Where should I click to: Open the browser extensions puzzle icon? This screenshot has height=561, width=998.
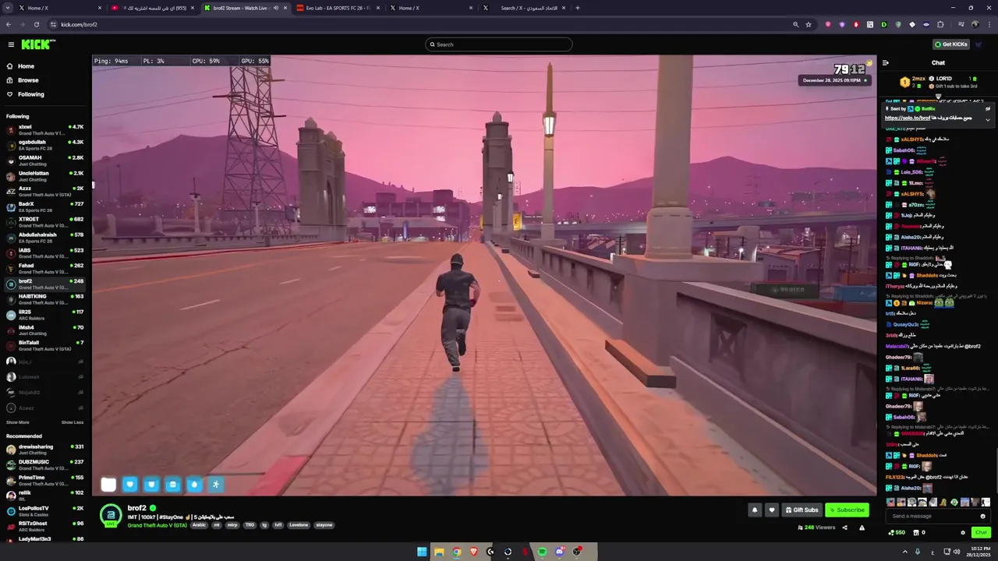pyautogui.click(x=940, y=24)
